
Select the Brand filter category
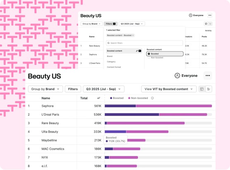pos(109,56)
